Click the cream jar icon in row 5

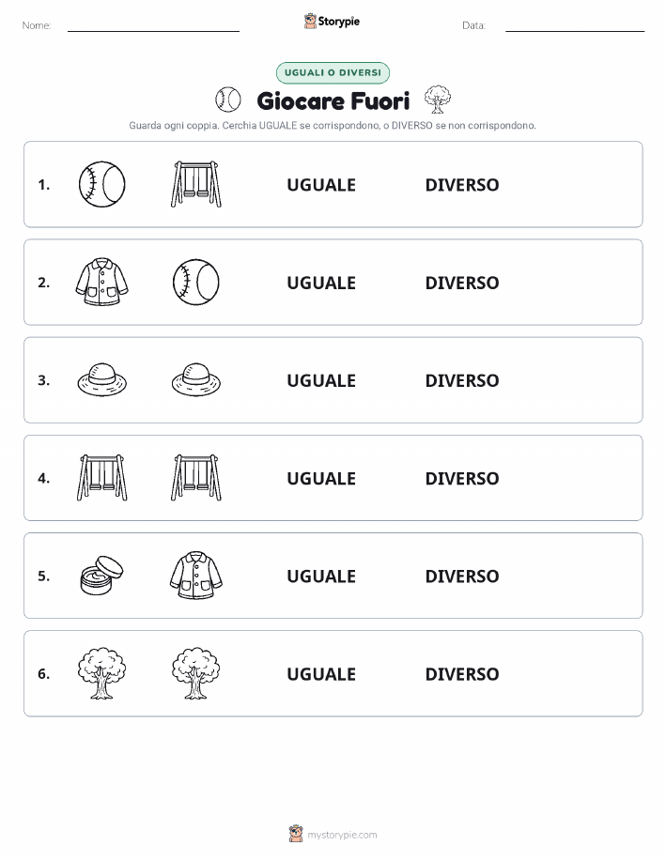(102, 575)
